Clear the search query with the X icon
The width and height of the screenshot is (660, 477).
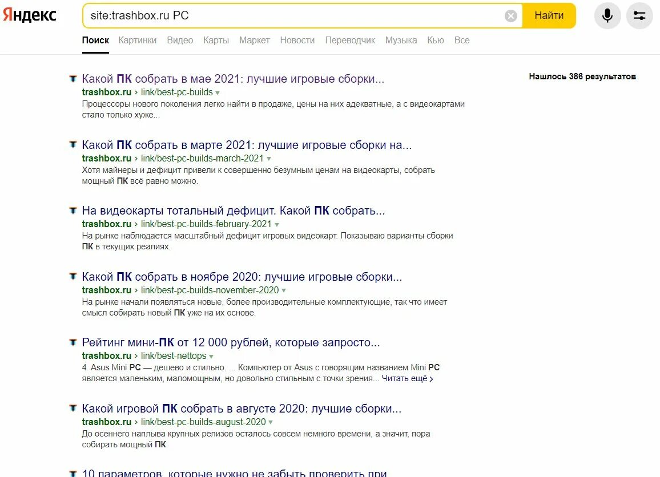click(510, 16)
